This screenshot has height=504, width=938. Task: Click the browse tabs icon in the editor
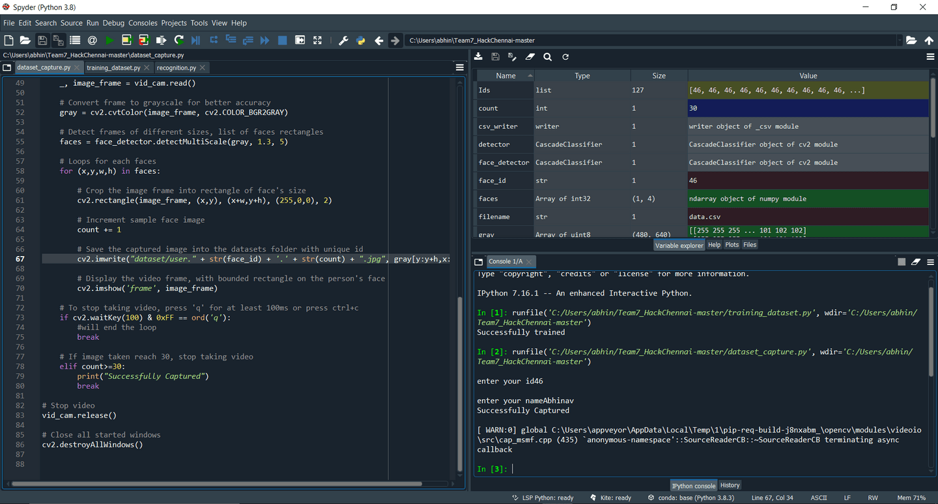coord(7,68)
